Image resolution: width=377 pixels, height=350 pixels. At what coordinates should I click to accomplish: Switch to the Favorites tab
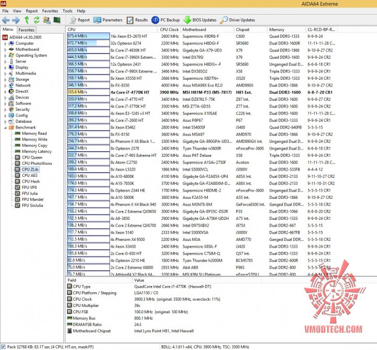click(x=27, y=30)
